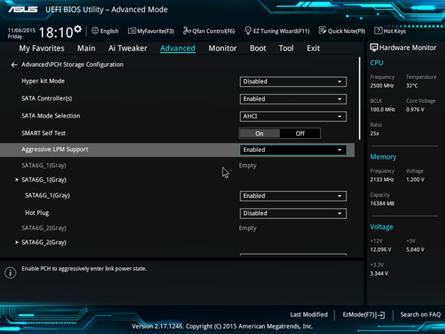Click the 32°C temperature value
Screen dimensions: 445x334
coord(412,85)
